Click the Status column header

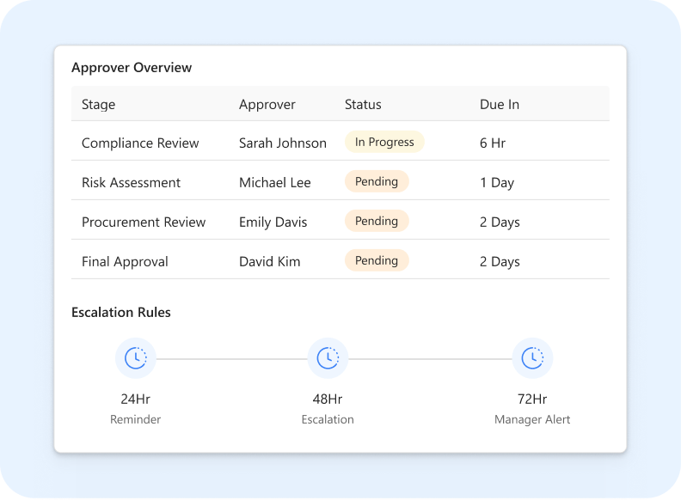(x=363, y=105)
